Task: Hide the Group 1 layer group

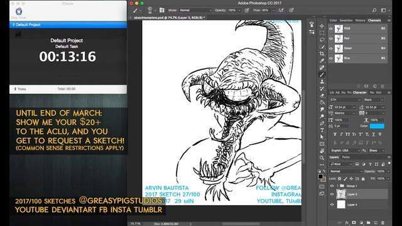Action: (332, 186)
